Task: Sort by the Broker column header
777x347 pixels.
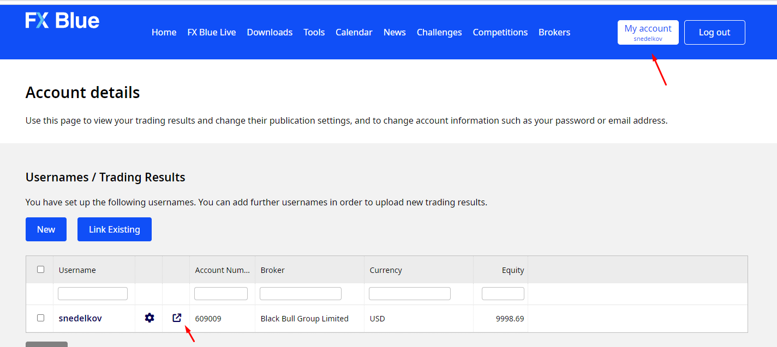Action: 273,270
